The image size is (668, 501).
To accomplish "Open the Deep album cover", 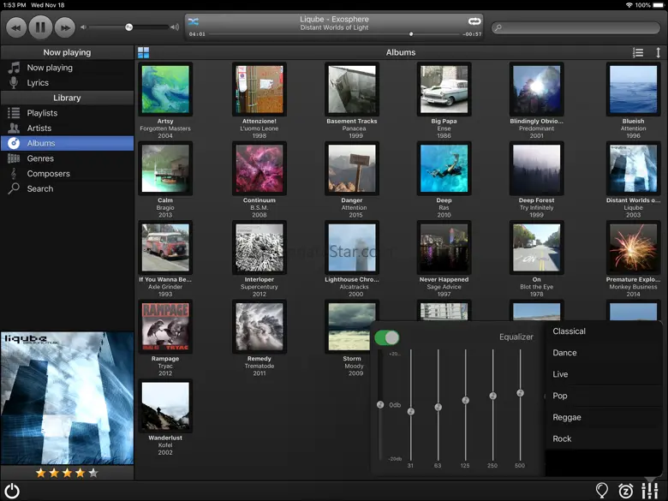I will 444,168.
